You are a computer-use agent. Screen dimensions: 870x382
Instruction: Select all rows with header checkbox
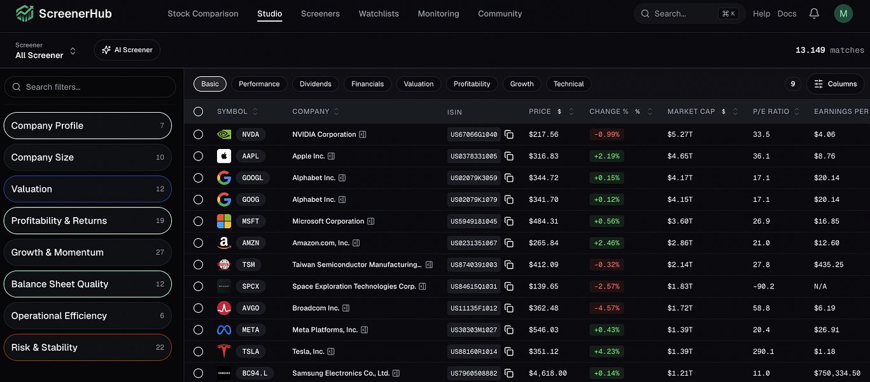click(x=198, y=111)
